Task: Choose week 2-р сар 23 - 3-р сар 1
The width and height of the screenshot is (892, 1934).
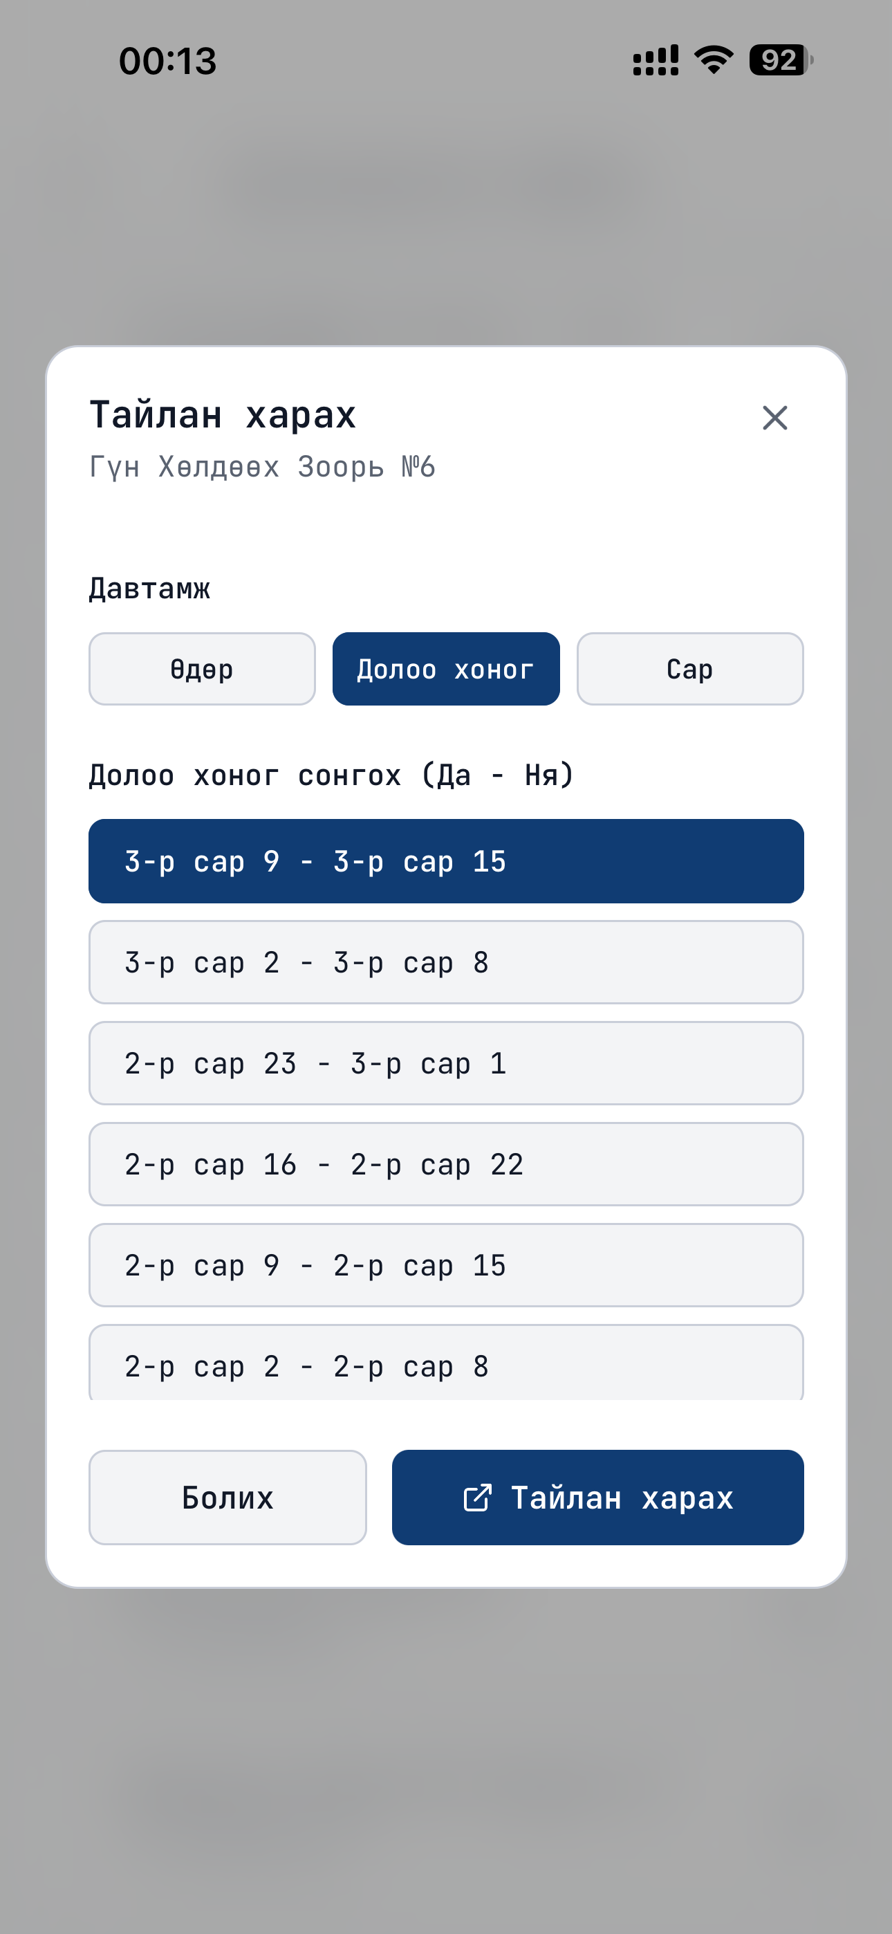Action: click(446, 1063)
